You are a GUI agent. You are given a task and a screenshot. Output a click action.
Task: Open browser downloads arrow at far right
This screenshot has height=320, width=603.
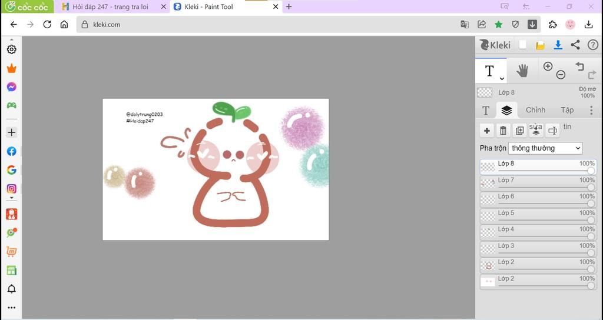point(588,25)
